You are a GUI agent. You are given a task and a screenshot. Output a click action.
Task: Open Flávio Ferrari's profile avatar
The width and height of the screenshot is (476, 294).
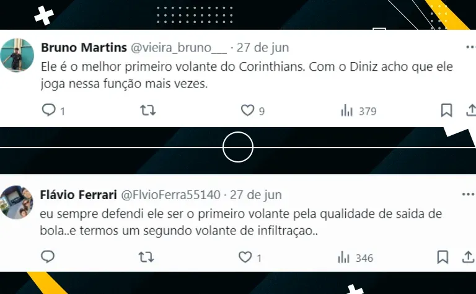tap(16, 202)
